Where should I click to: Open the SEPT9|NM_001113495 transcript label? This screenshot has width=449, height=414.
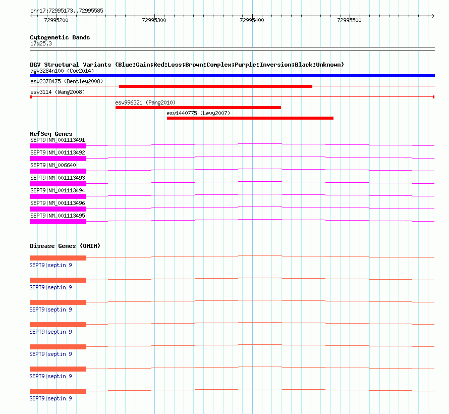(58, 216)
